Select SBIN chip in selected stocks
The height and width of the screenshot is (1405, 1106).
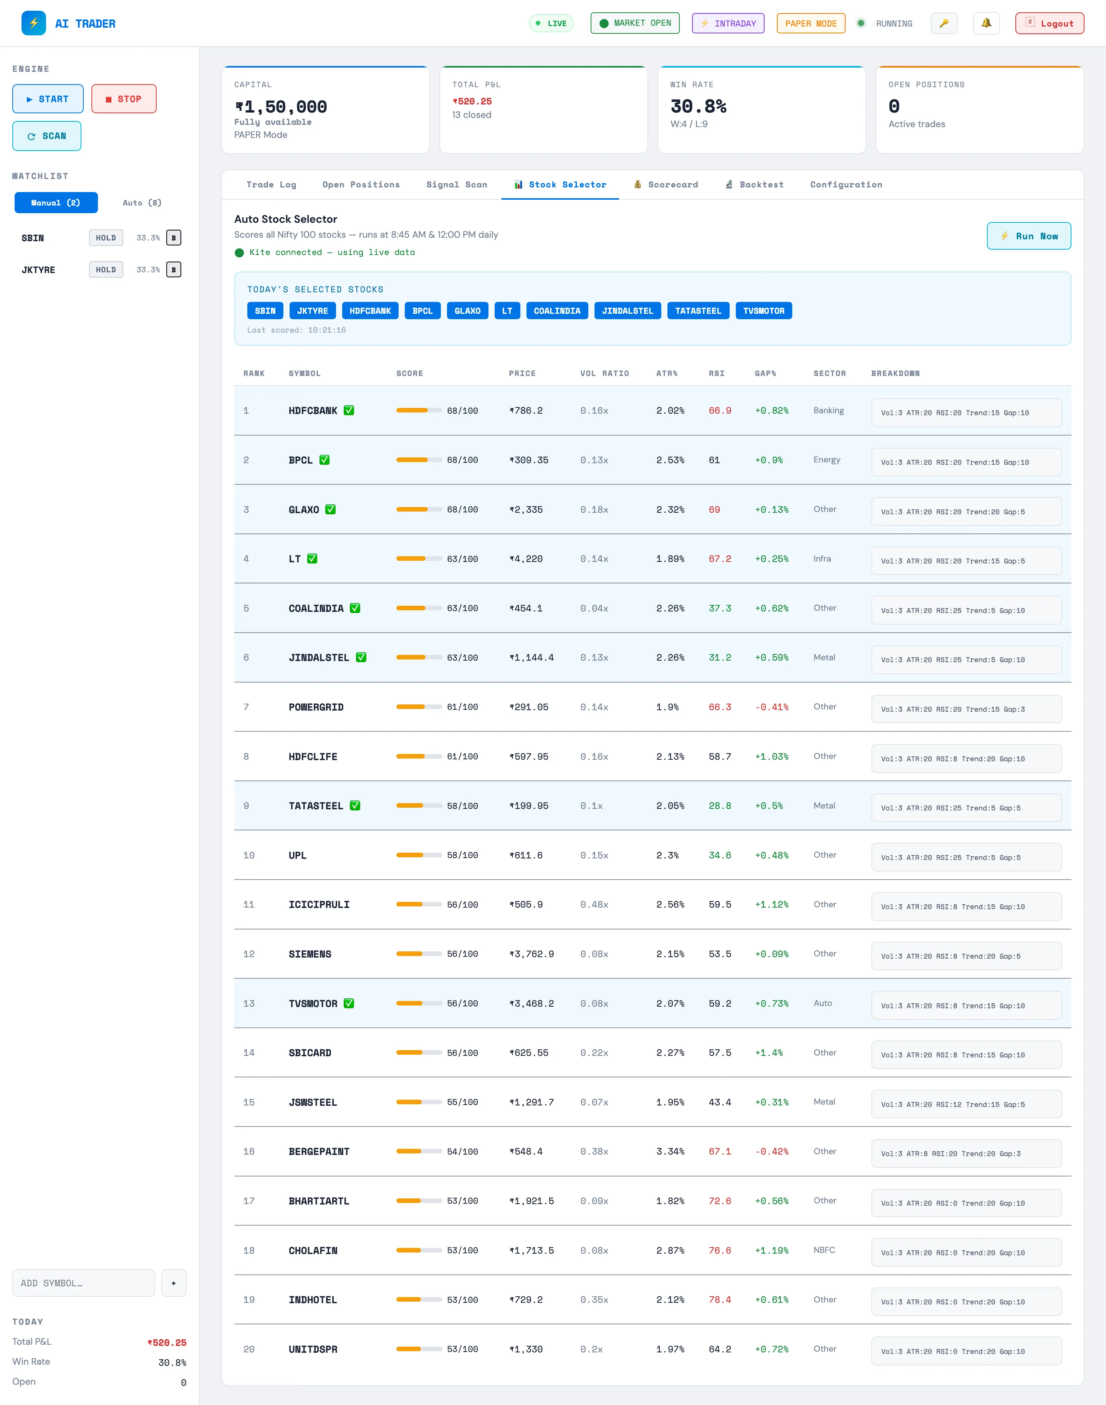[x=265, y=311]
